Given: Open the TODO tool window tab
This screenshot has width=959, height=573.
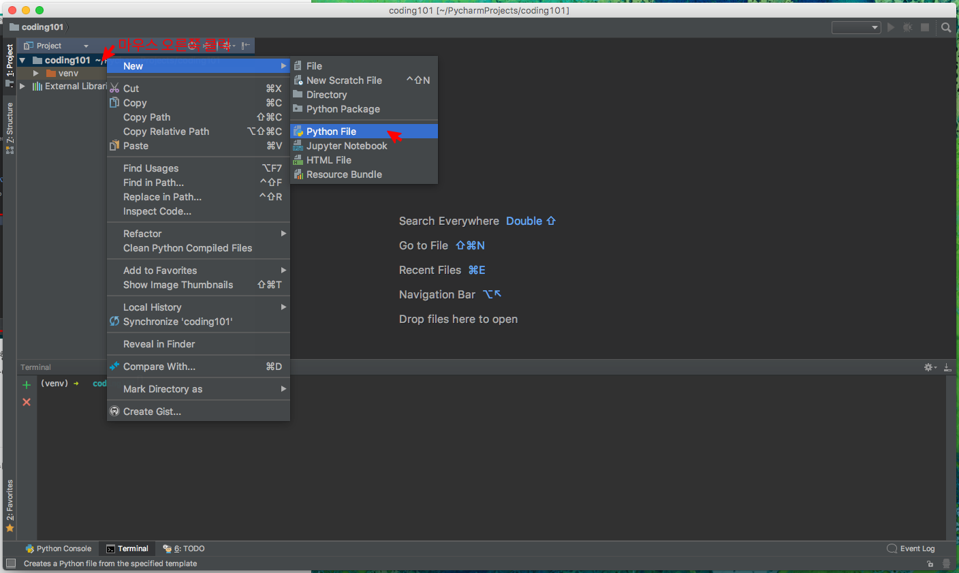Looking at the screenshot, I should (184, 548).
